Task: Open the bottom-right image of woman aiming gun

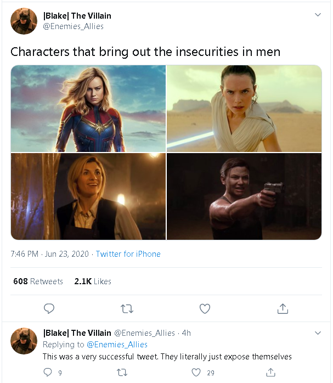Action: (244, 196)
